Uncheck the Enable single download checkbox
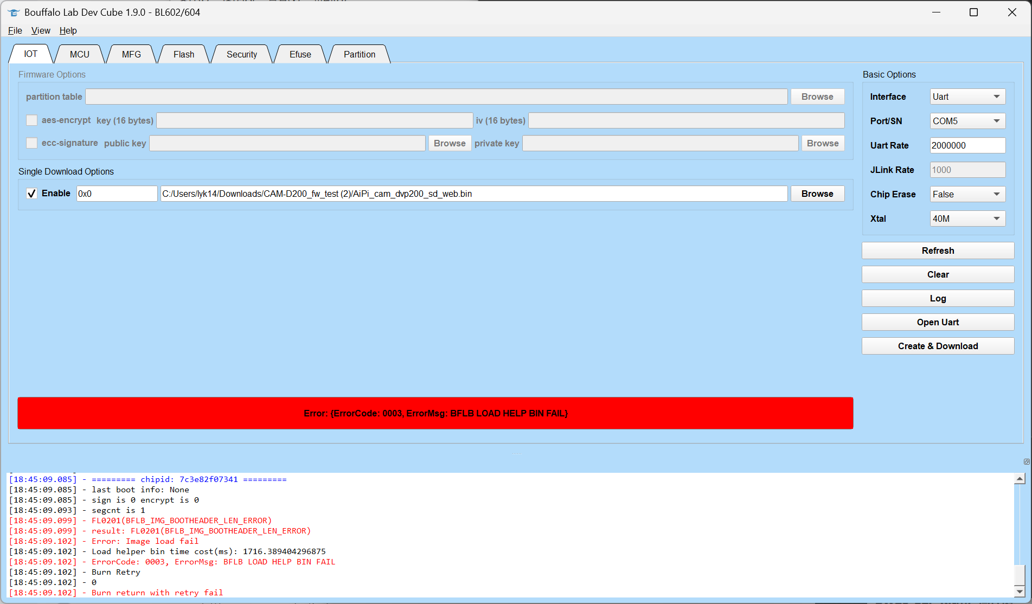Screen dimensions: 1032x604 [32, 194]
